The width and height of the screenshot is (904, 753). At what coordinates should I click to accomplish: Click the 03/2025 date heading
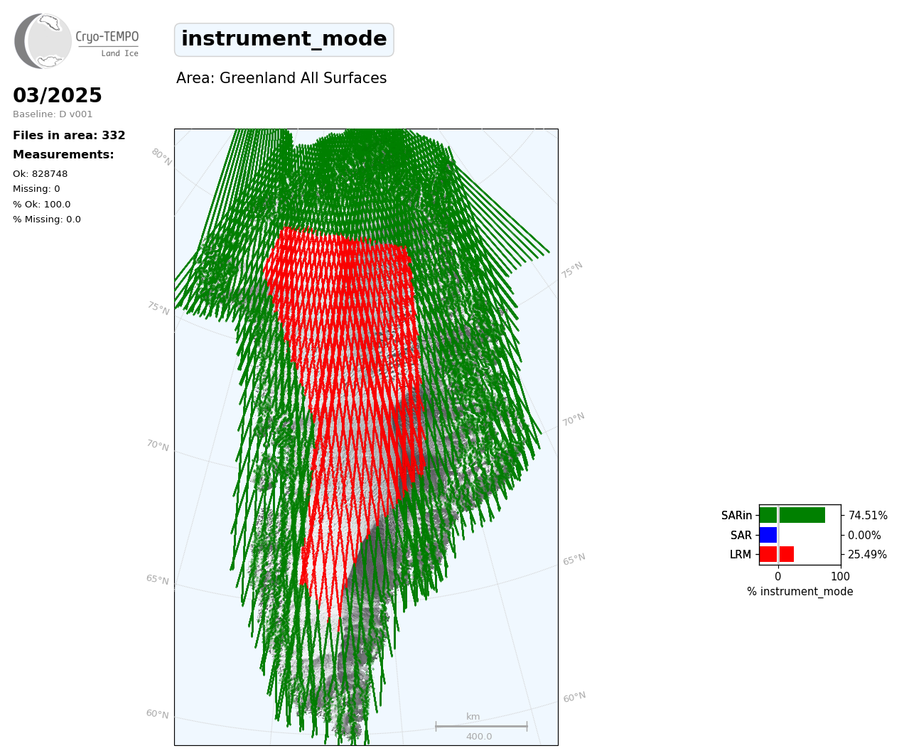[58, 96]
